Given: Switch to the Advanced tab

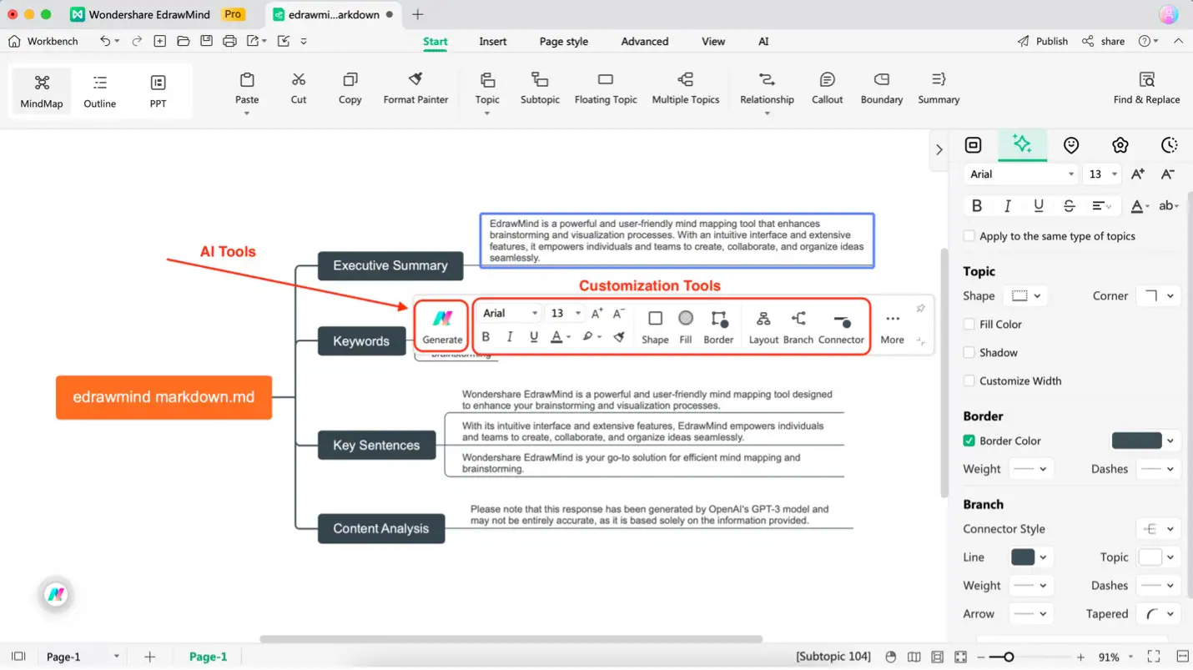Looking at the screenshot, I should [x=644, y=41].
